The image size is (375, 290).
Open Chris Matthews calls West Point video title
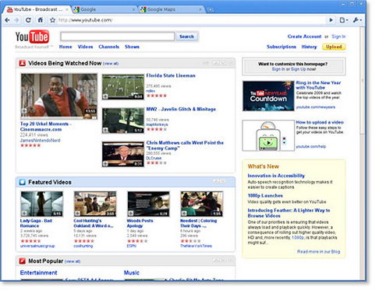pyautogui.click(x=185, y=145)
